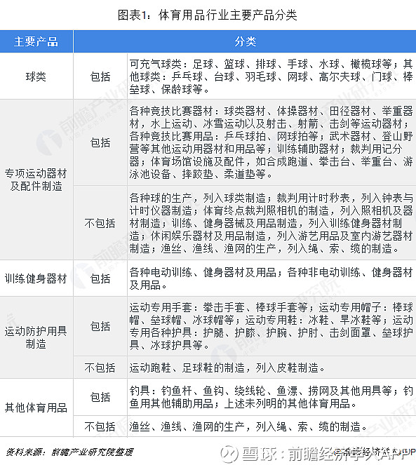Screen dimensions: 416x465
Task: Click the source note 资料来源：前瞻产业研究院整理
Action: click(69, 452)
